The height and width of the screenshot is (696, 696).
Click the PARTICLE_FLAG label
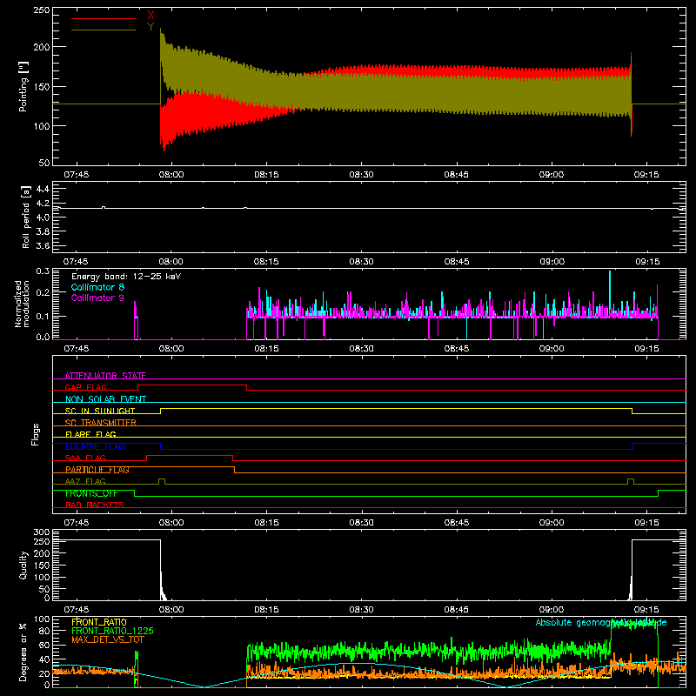click(97, 470)
